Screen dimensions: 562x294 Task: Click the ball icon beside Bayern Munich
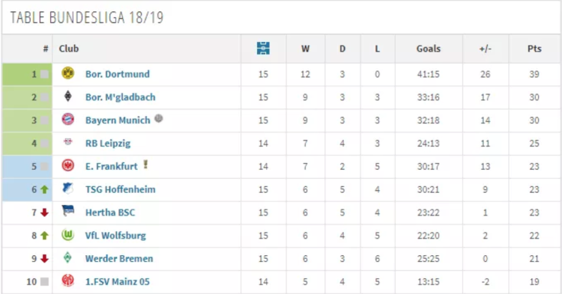[158, 118]
